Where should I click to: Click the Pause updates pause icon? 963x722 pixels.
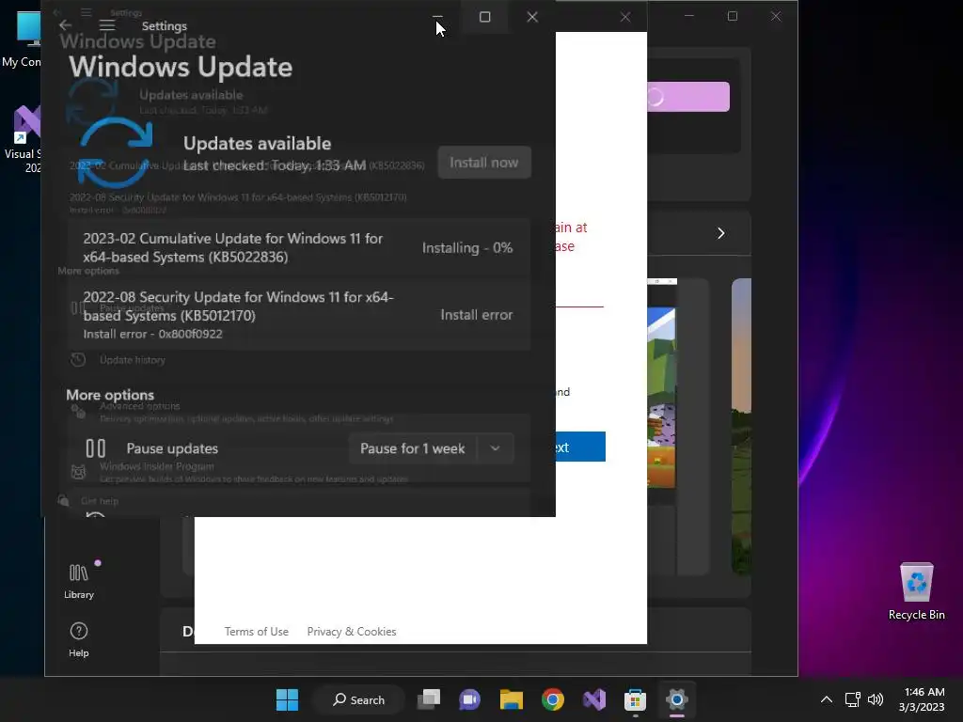[x=95, y=448]
